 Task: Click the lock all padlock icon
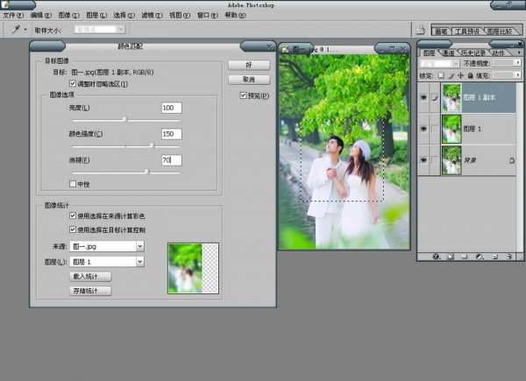[470, 75]
